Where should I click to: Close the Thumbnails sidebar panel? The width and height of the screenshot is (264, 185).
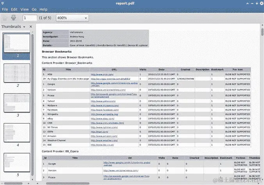tap(30, 26)
